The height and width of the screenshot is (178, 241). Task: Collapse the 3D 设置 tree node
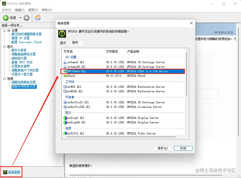tap(4, 31)
